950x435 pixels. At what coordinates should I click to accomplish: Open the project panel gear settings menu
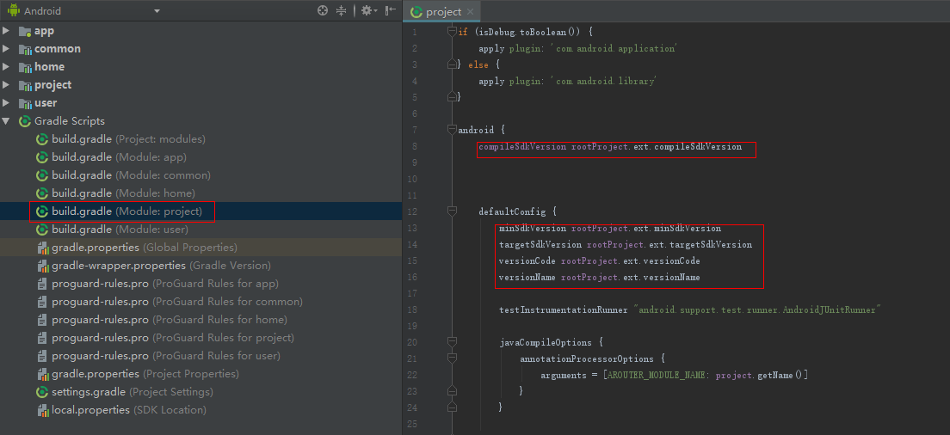367,11
